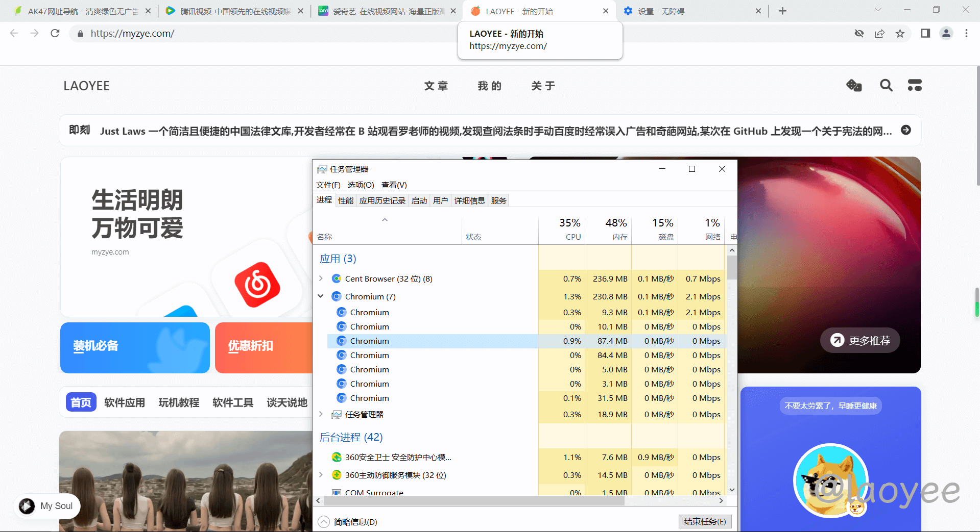This screenshot has height=532, width=980.
Task: Bookmark this page with star icon
Action: pyautogui.click(x=900, y=34)
